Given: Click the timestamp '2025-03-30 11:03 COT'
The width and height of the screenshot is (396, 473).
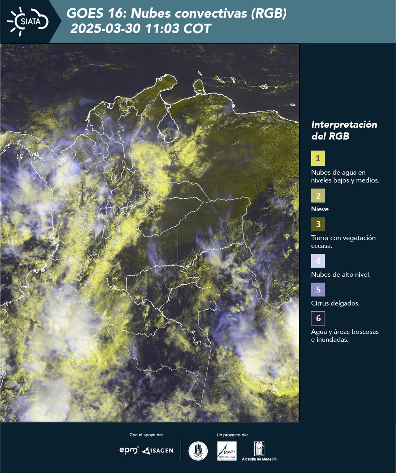Looking at the screenshot, I should 141,29.
